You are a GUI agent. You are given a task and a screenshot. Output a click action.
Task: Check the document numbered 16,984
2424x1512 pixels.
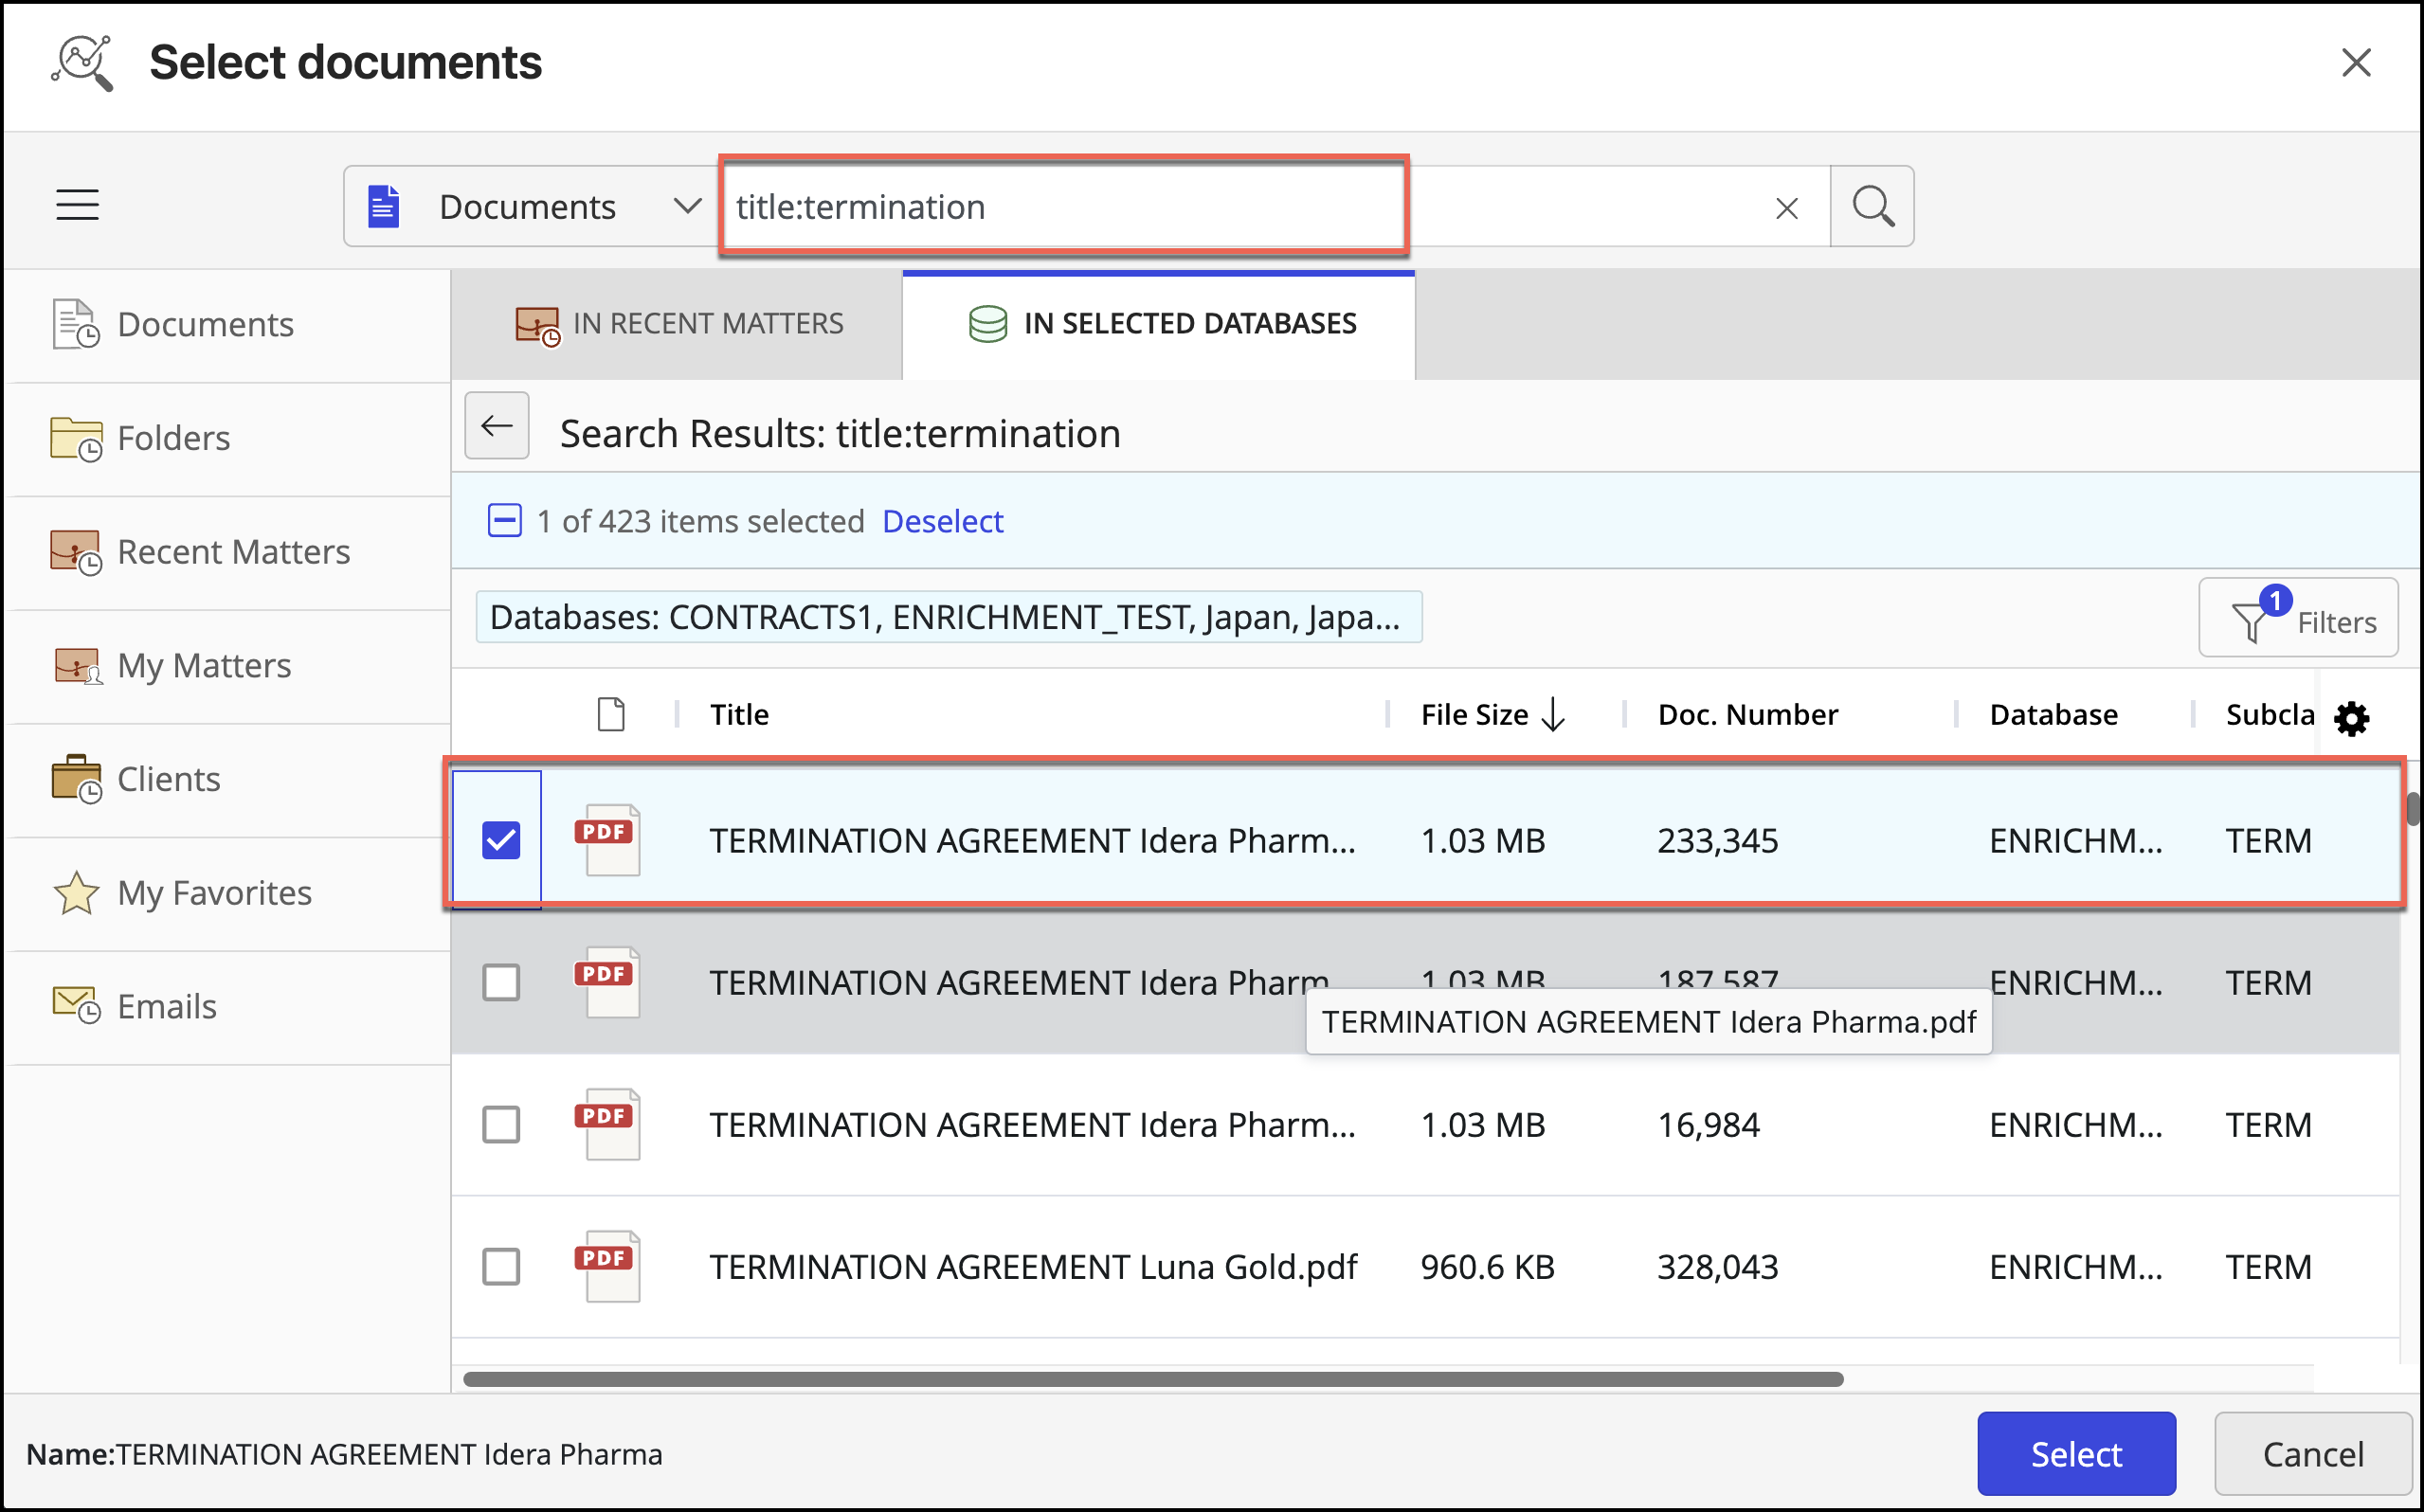pyautogui.click(x=501, y=1124)
